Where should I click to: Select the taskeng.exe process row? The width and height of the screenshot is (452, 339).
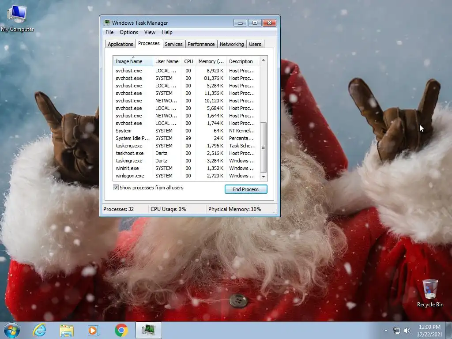pyautogui.click(x=186, y=146)
